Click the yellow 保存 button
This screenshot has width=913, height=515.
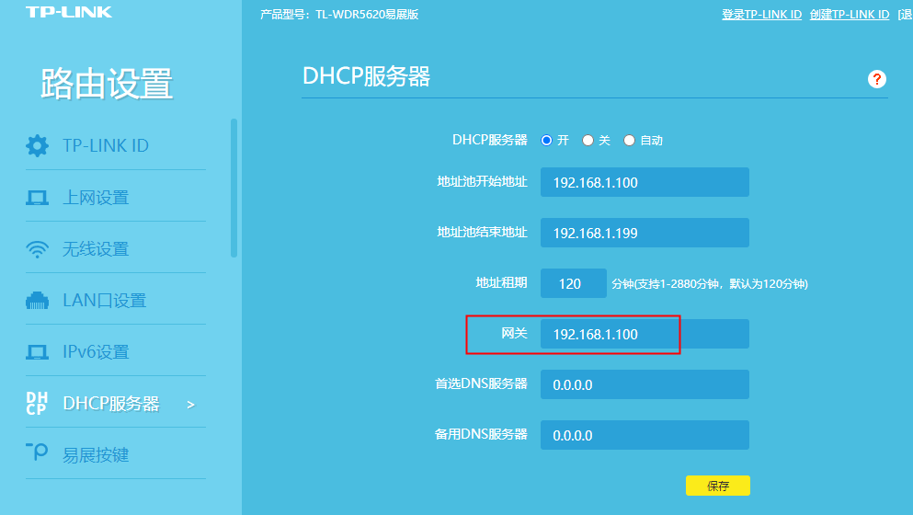718,486
